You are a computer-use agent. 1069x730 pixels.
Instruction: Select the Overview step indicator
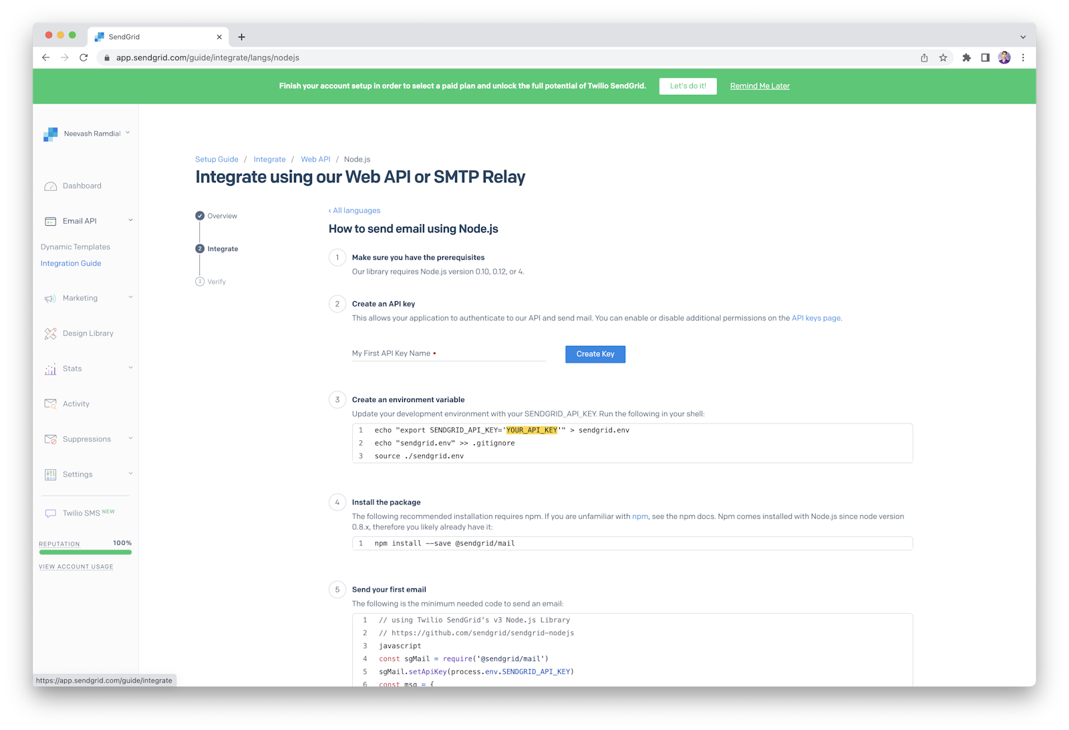[x=200, y=216]
